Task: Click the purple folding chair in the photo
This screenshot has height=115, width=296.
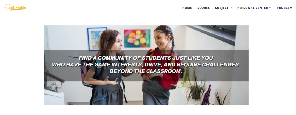Action: tap(206, 95)
